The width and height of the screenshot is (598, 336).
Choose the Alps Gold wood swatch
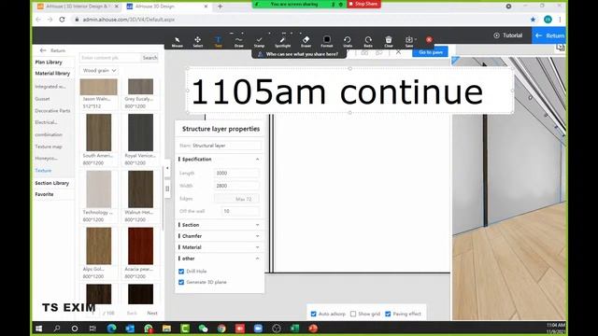(x=99, y=245)
